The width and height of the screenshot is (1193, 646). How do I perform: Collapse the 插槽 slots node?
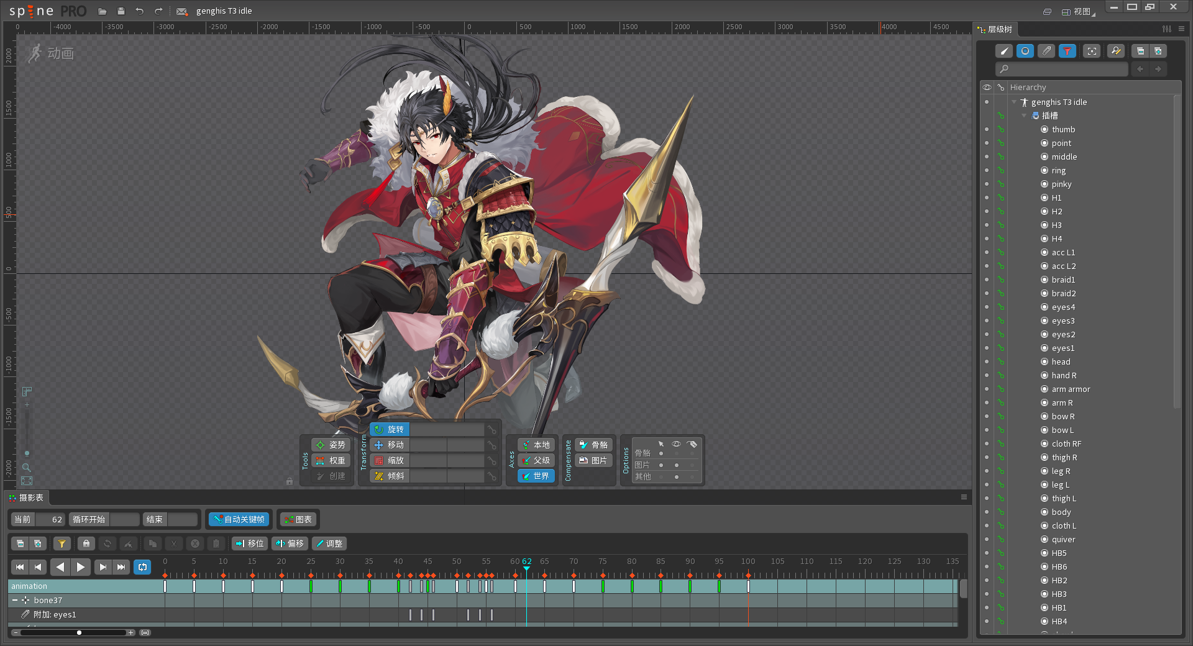click(x=1024, y=116)
